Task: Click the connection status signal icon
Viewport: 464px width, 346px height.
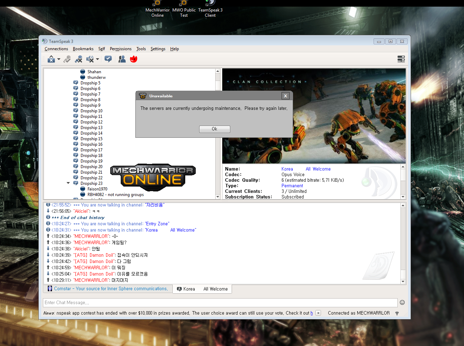Action: tap(397, 313)
